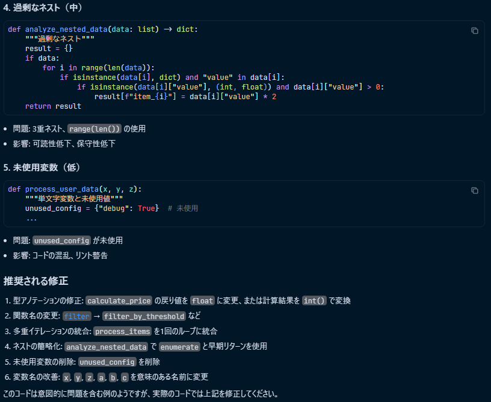Click the 'result = {}' code line
Viewport: 491px width, 402px height.
pyautogui.click(x=49, y=49)
